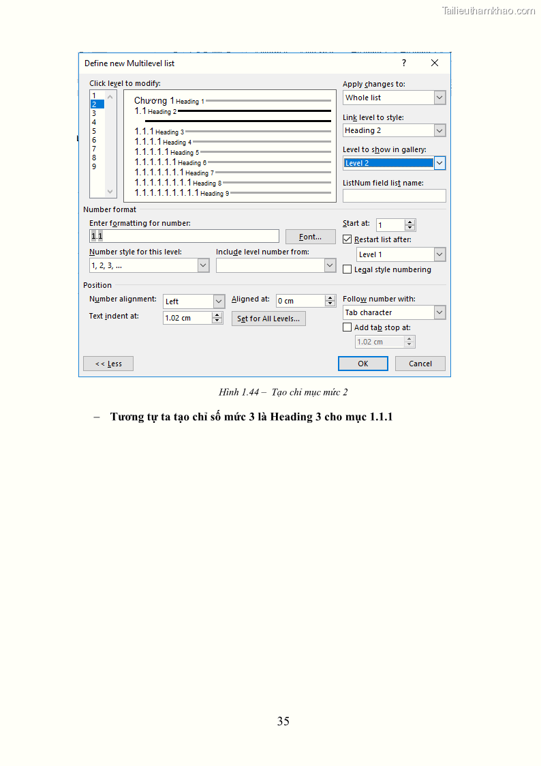Expand the Link level to style dropdown
The width and height of the screenshot is (541, 766).
tap(439, 130)
